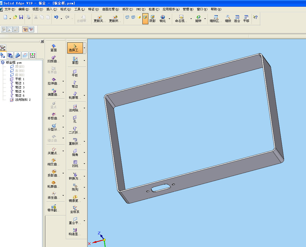
Task: Click the 弯边 flange tool
Action: 75,84
